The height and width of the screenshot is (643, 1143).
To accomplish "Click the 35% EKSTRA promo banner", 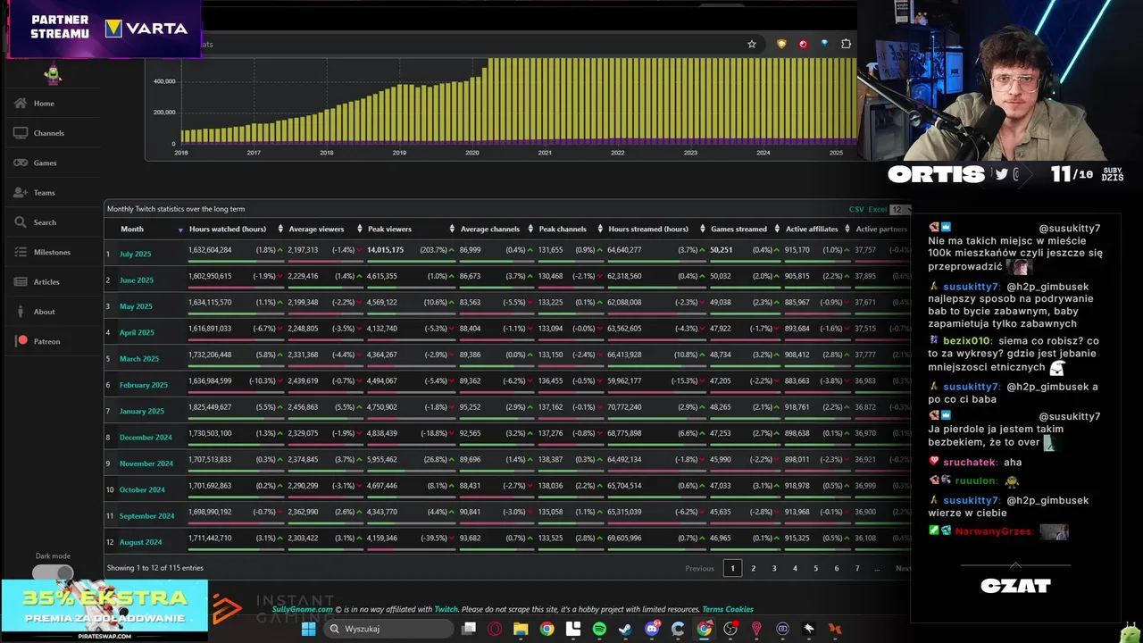I will click(104, 610).
